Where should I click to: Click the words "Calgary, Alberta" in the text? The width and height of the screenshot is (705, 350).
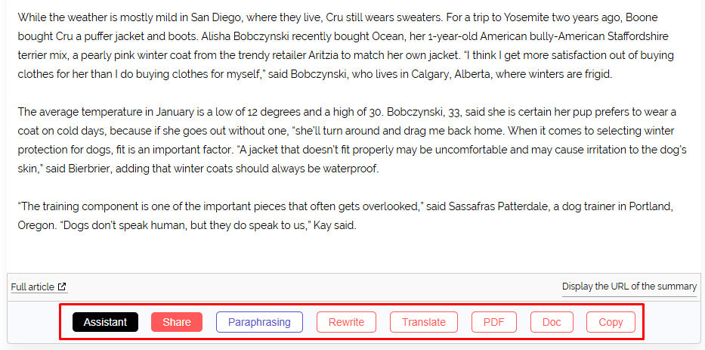[x=452, y=74]
